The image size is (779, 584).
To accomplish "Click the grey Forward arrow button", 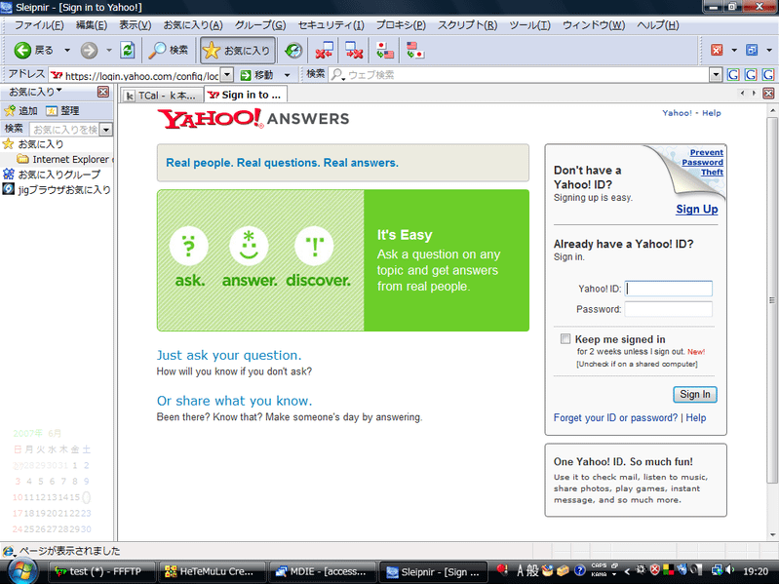I will click(x=89, y=50).
